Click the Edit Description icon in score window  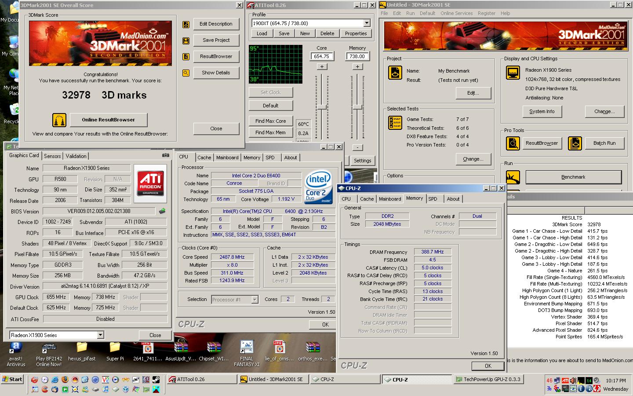186,24
